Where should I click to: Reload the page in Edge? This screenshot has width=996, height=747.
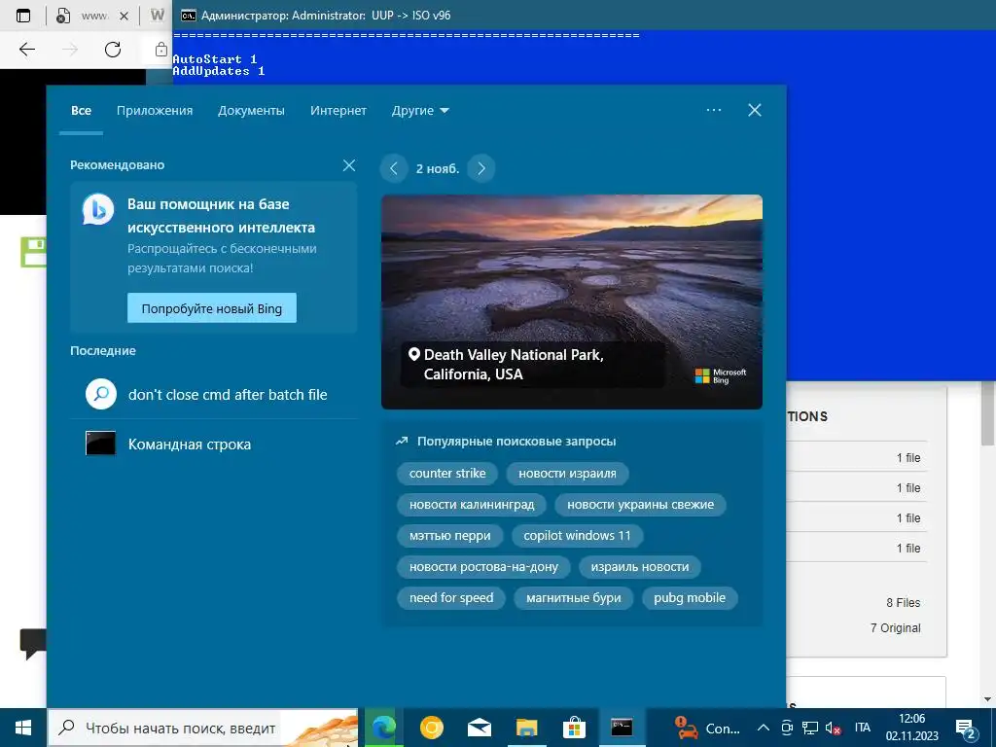pyautogui.click(x=113, y=49)
